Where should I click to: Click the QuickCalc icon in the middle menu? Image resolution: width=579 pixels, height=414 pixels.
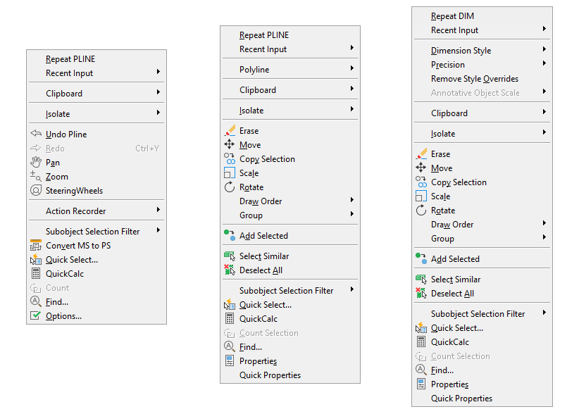pyautogui.click(x=230, y=318)
